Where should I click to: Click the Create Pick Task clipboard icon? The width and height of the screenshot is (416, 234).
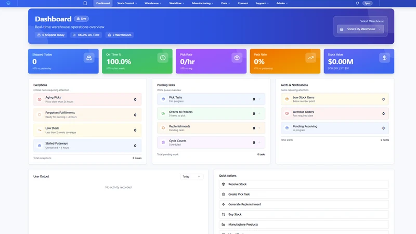click(224, 194)
